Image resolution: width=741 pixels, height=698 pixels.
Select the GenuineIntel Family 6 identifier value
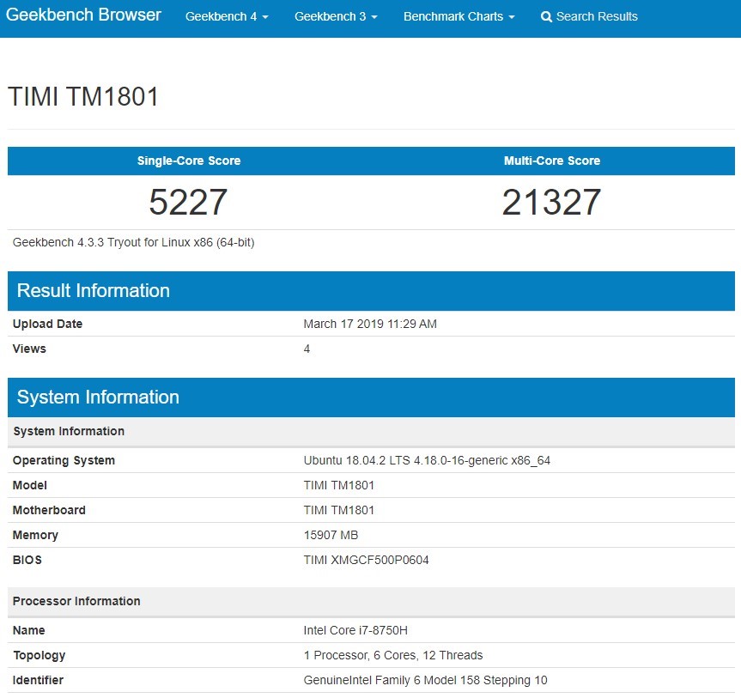click(425, 680)
